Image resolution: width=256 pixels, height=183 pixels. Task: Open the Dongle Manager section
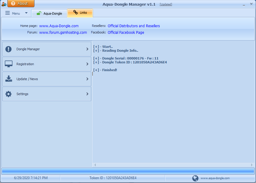(47, 49)
